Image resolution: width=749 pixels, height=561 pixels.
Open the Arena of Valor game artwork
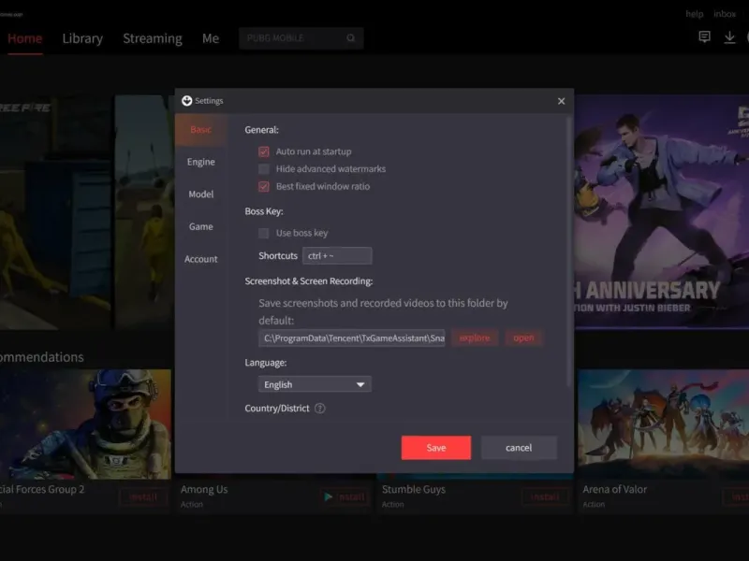tap(664, 424)
